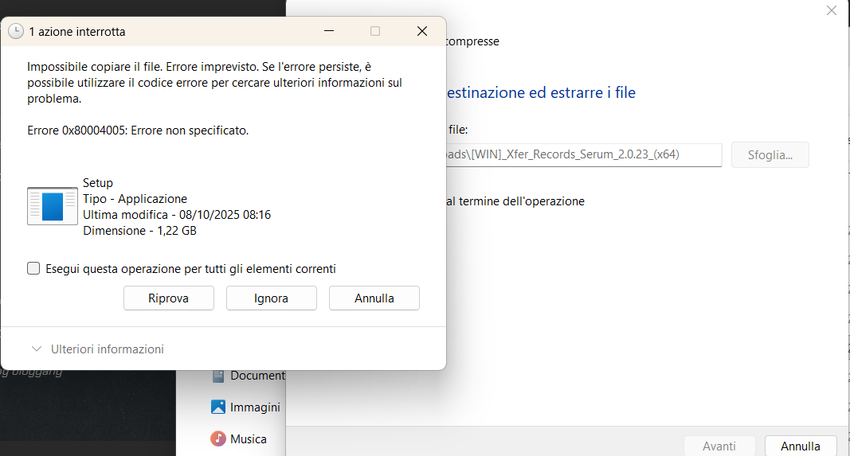The height and width of the screenshot is (456, 850).
Task: Click the clock icon in the dialog title bar
Action: tap(16, 32)
